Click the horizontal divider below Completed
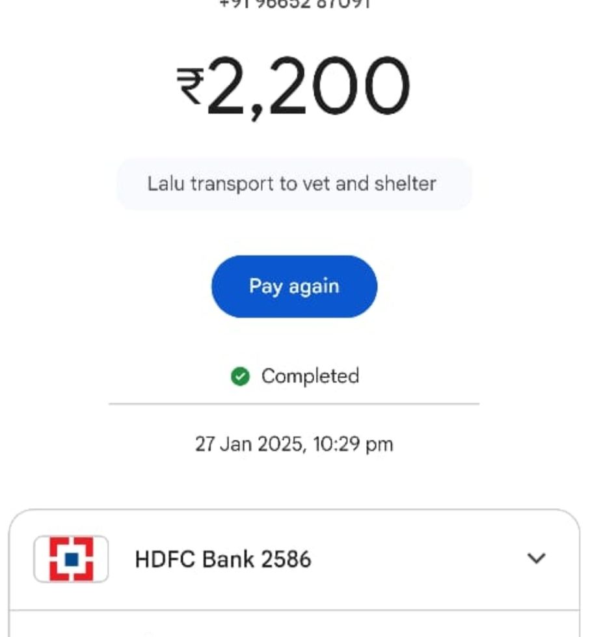616x637 pixels. [x=294, y=404]
